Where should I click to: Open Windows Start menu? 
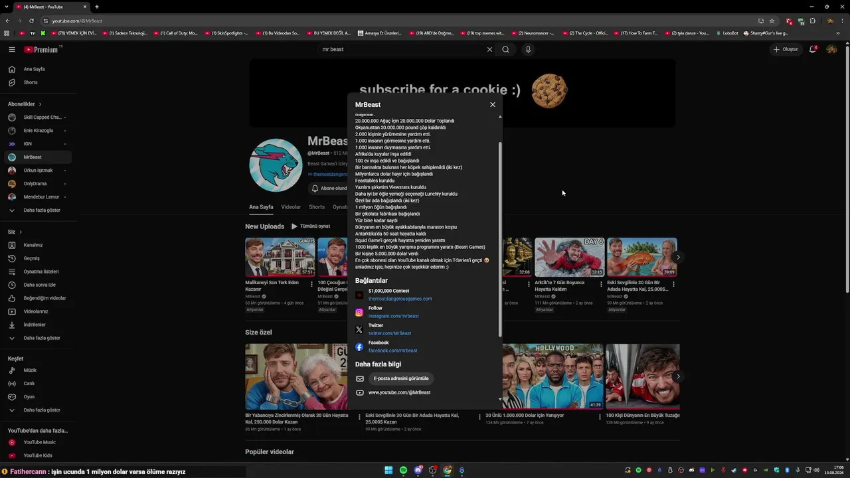tap(388, 470)
